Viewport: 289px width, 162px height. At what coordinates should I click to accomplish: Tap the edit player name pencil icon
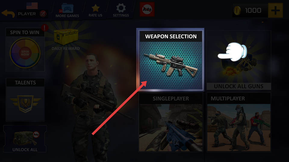43,14
